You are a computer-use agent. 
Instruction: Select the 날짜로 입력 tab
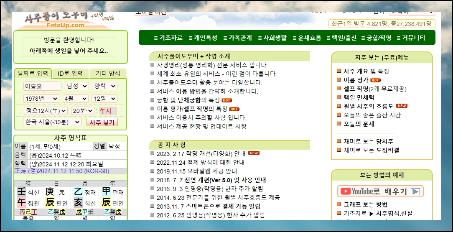tap(33, 74)
